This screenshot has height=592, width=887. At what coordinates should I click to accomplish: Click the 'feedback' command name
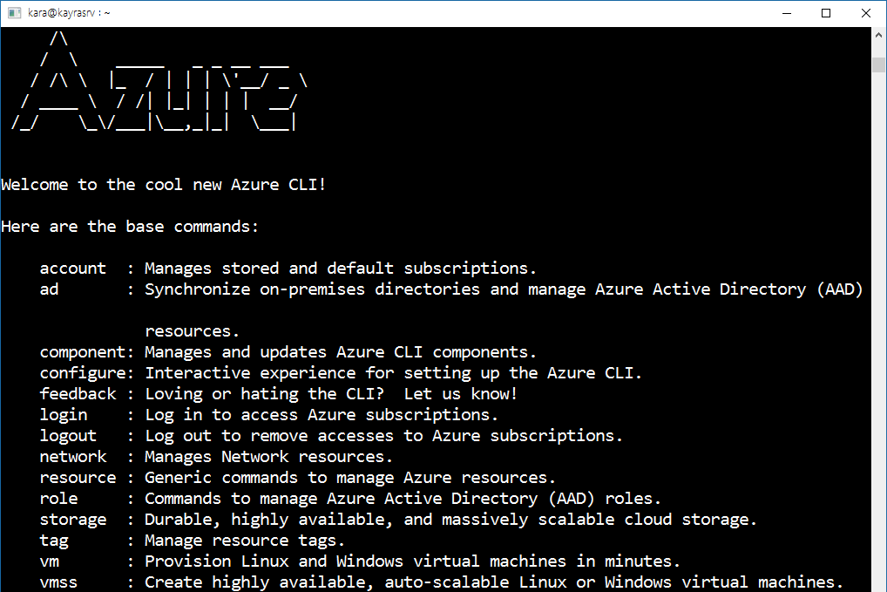coord(78,394)
